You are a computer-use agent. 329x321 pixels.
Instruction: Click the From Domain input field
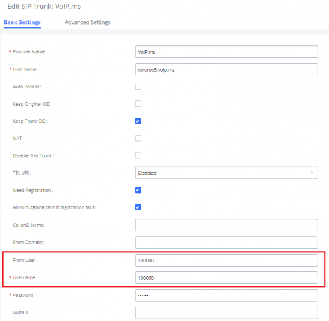pyautogui.click(x=226, y=242)
